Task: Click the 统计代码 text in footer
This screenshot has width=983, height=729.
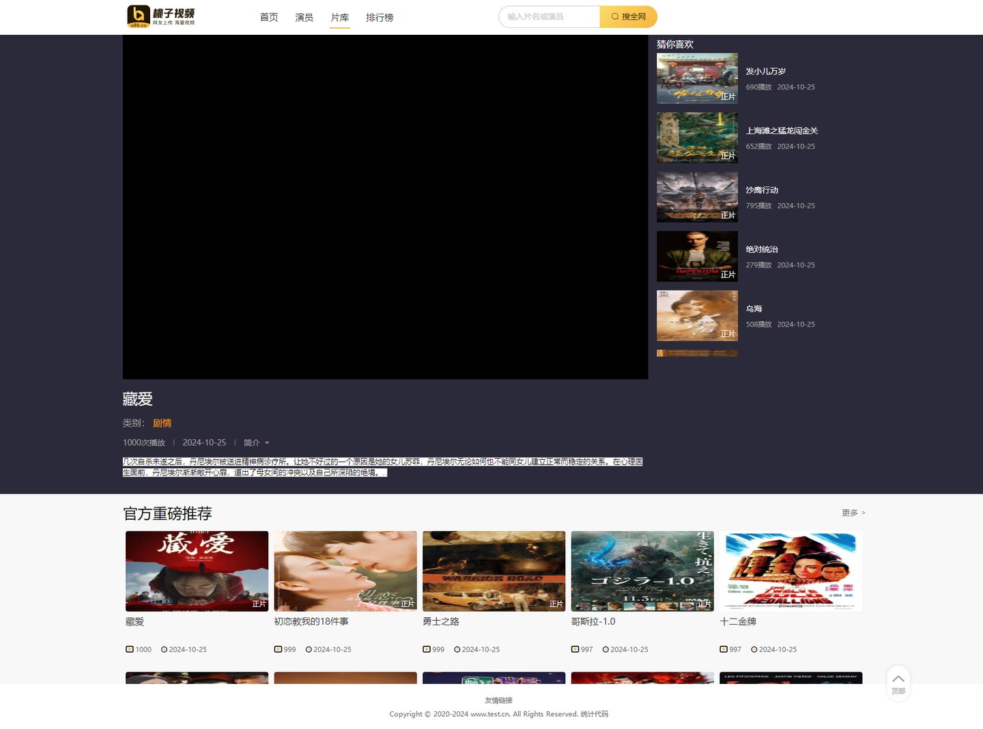Action: [594, 714]
